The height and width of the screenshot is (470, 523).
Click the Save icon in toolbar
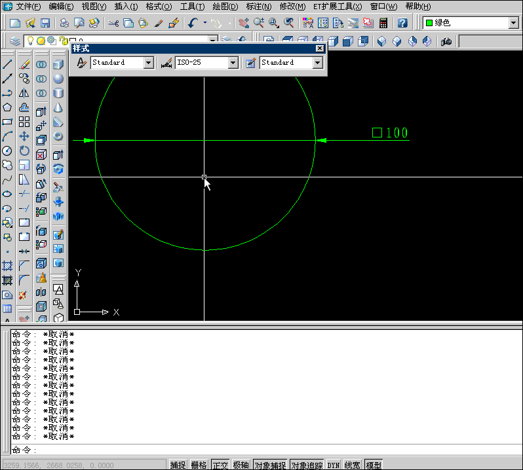pos(45,23)
